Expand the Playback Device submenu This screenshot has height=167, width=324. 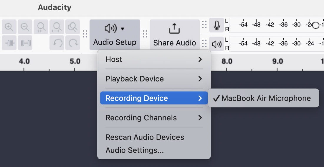coord(154,79)
